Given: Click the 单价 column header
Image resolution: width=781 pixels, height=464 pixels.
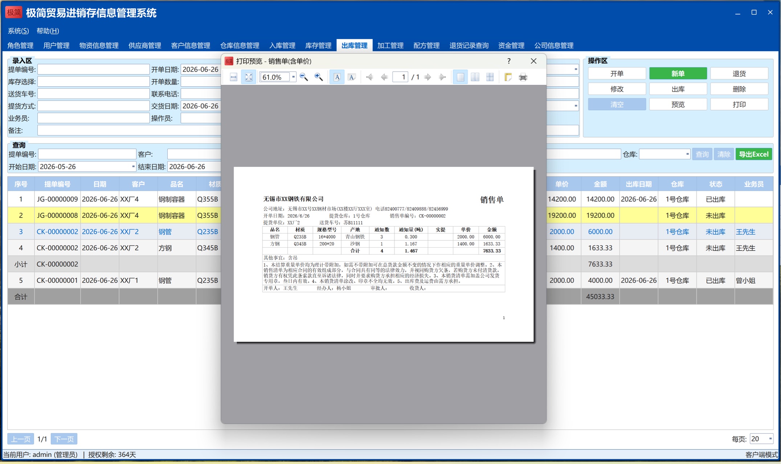Looking at the screenshot, I should [562, 184].
